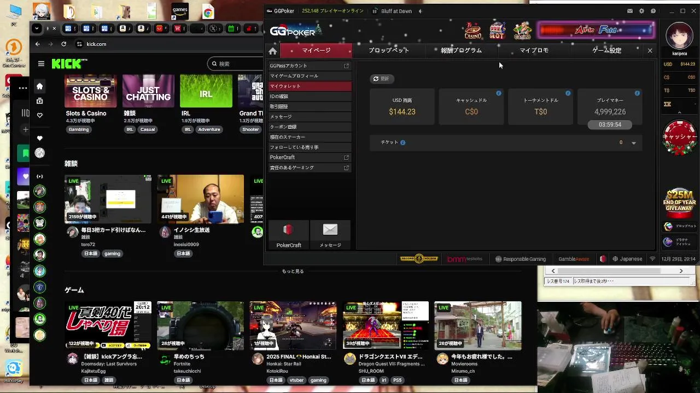
Task: Open Kick sidebar following heart icon
Action: 39,115
